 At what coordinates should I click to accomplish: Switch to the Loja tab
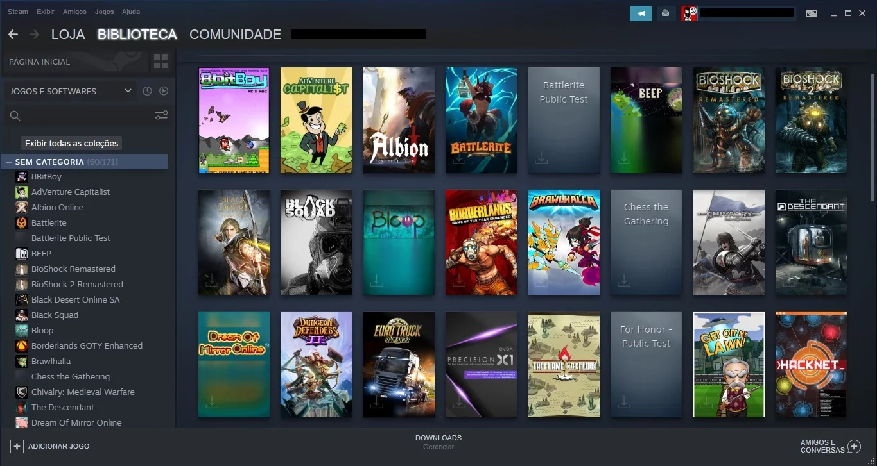point(68,35)
